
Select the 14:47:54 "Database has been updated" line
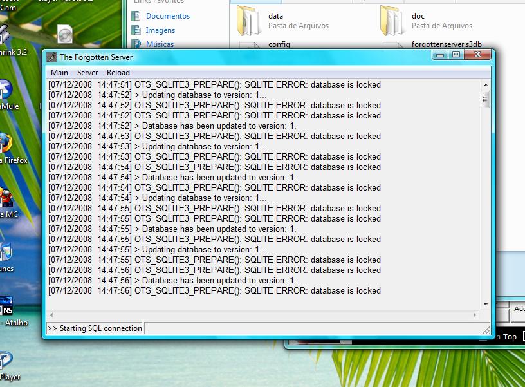pos(172,178)
